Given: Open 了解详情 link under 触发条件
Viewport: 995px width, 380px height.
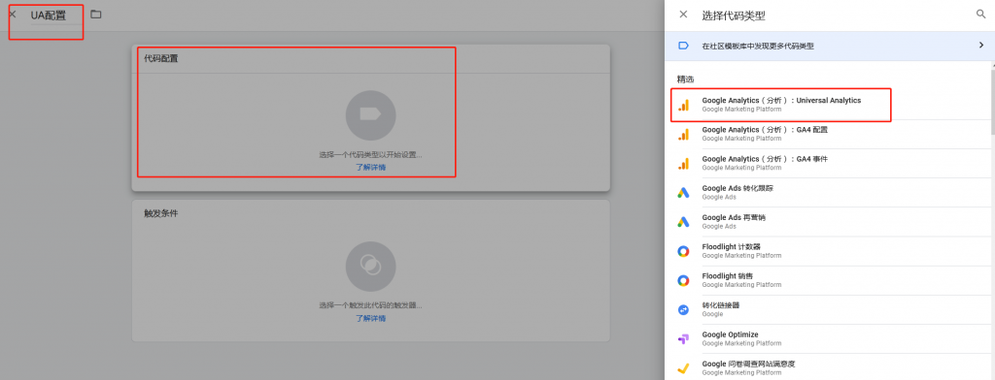Looking at the screenshot, I should [x=370, y=318].
